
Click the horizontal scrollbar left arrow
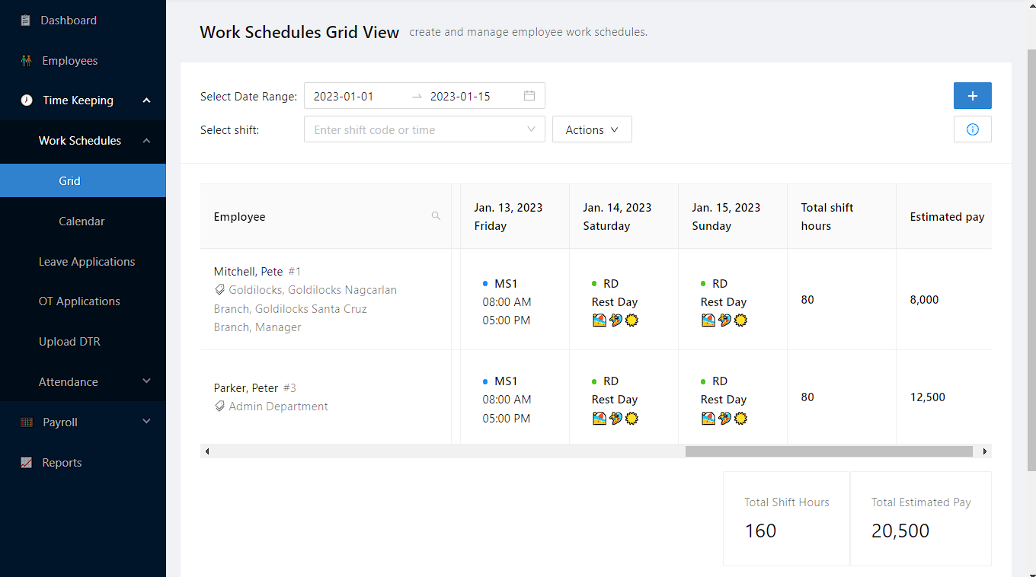tap(206, 451)
